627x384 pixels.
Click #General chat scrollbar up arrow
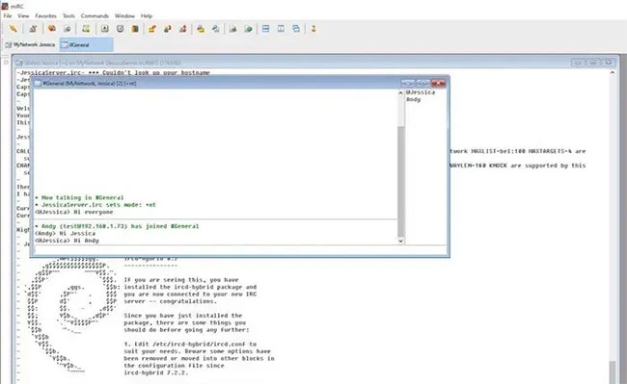click(400, 93)
